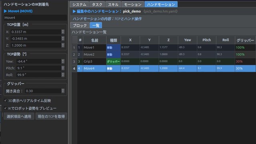The height and width of the screenshot is (144, 256).
Task: Click the gripper 100% cell of Move1
Action: 245,48
